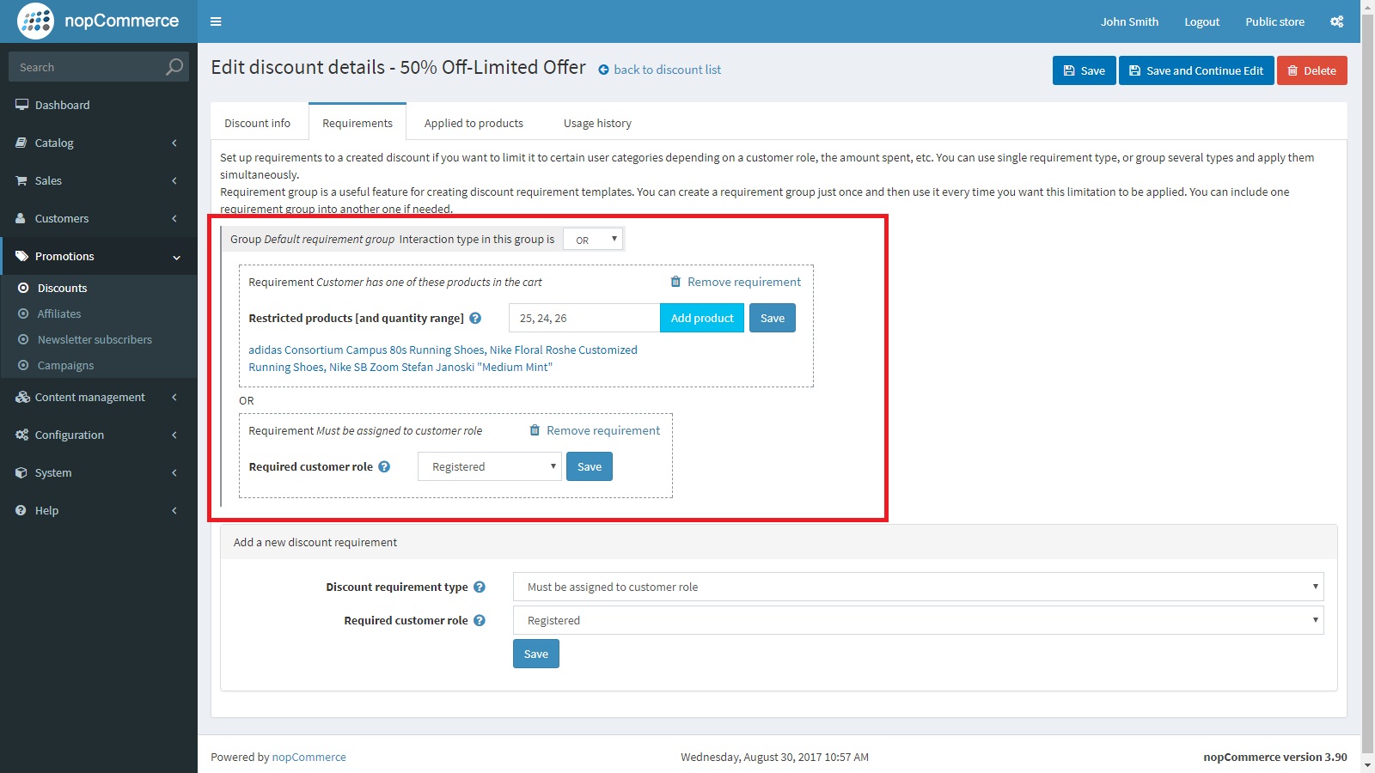This screenshot has height=773, width=1375.
Task: Expand the Sales menu chevron
Action: [174, 180]
